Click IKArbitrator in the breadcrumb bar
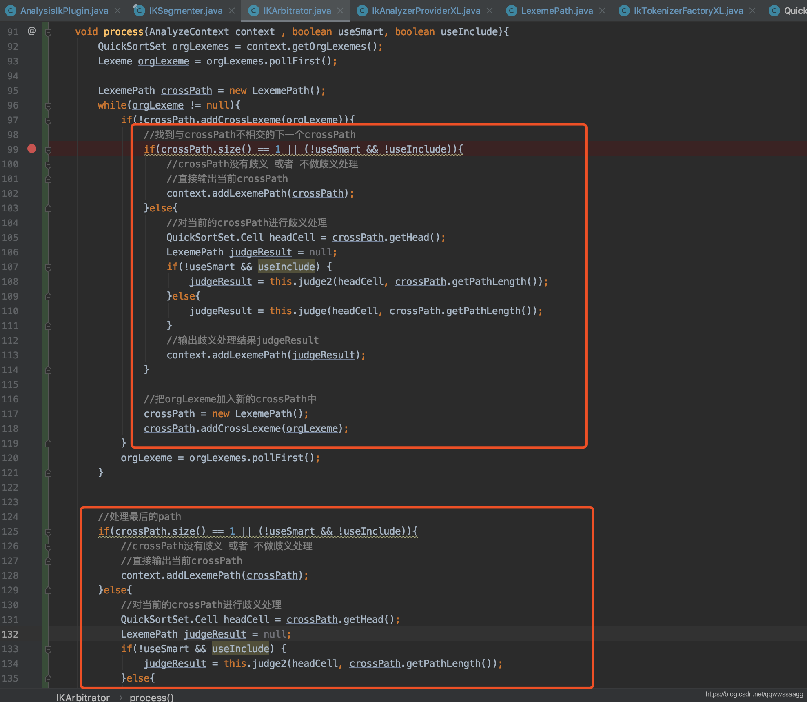This screenshot has width=807, height=702. tap(83, 697)
